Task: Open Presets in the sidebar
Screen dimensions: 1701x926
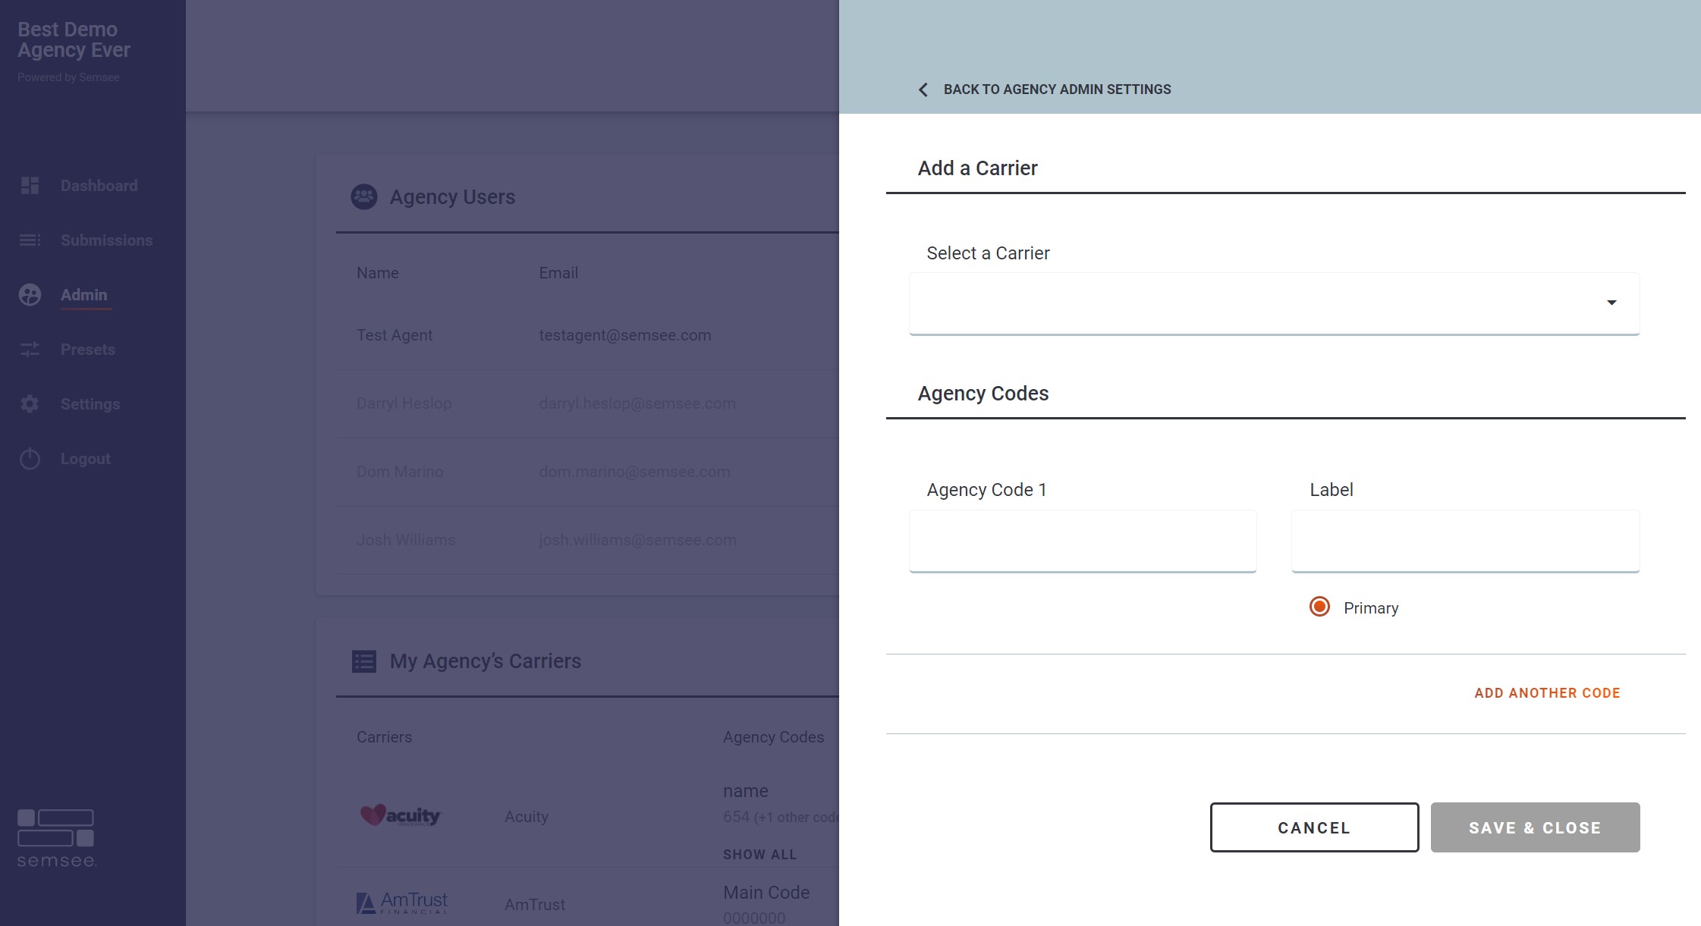Action: click(88, 350)
